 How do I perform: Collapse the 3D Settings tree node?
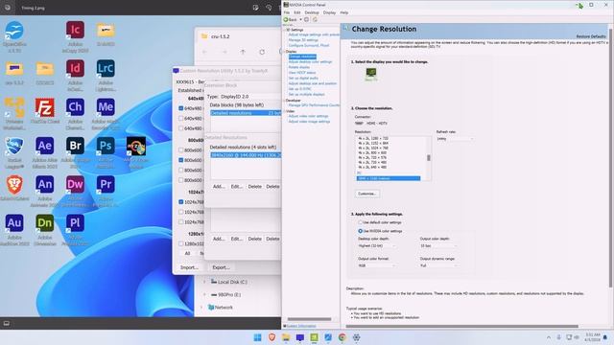click(285, 30)
